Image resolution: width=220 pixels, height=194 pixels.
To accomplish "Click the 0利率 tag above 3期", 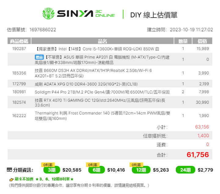I will (x=48, y=165).
